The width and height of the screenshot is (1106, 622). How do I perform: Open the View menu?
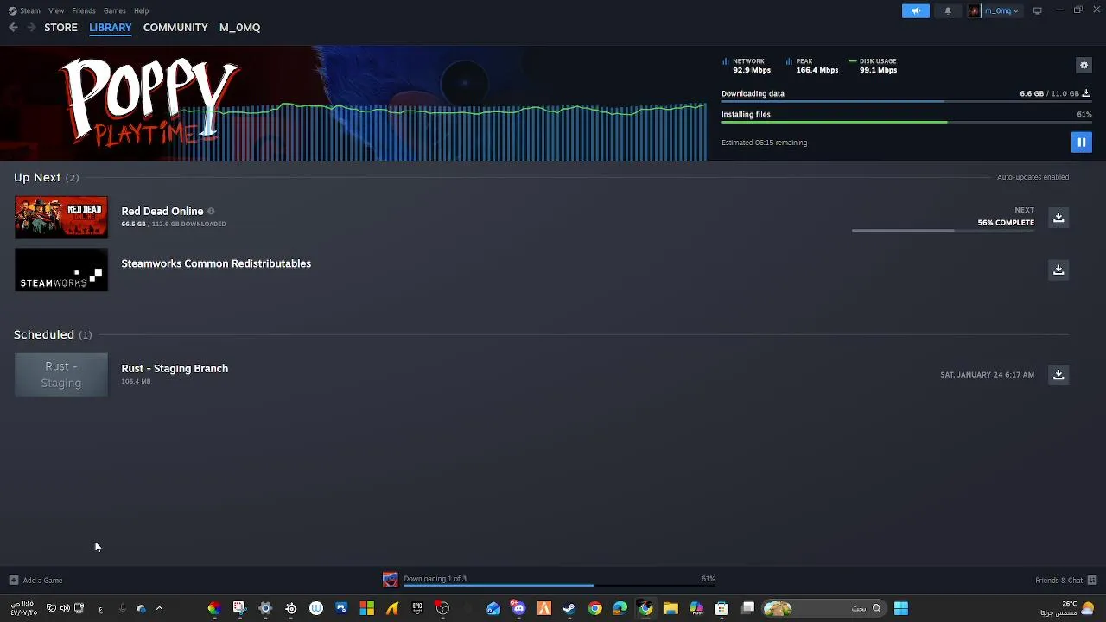pos(56,10)
